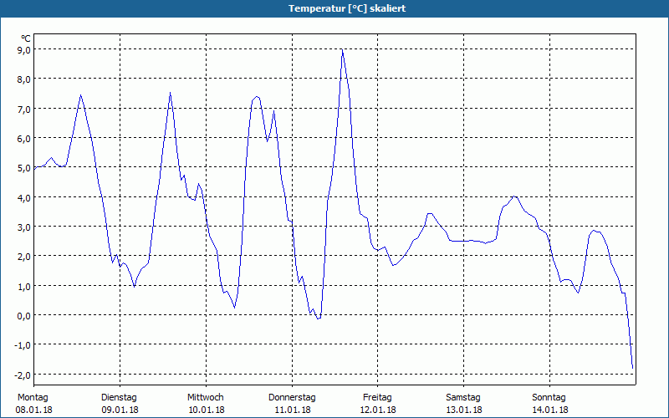Click the chart title 'Temperatur [°C] skaliert'
669x418 pixels.
tap(347, 8)
